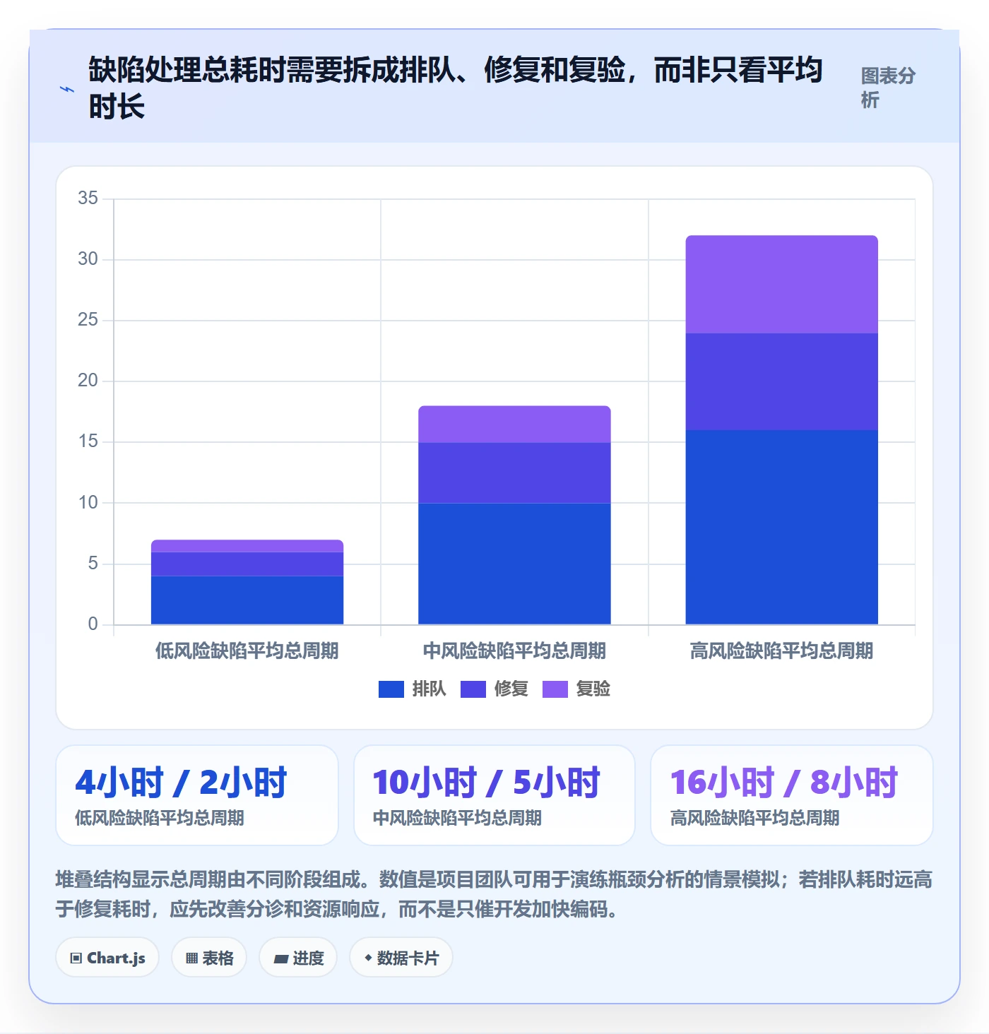Click the y-axis tick value 25
The image size is (989, 1034).
coord(88,319)
